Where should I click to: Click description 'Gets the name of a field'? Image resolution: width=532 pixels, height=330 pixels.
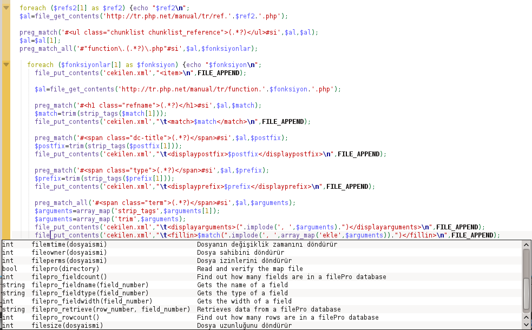(242, 285)
